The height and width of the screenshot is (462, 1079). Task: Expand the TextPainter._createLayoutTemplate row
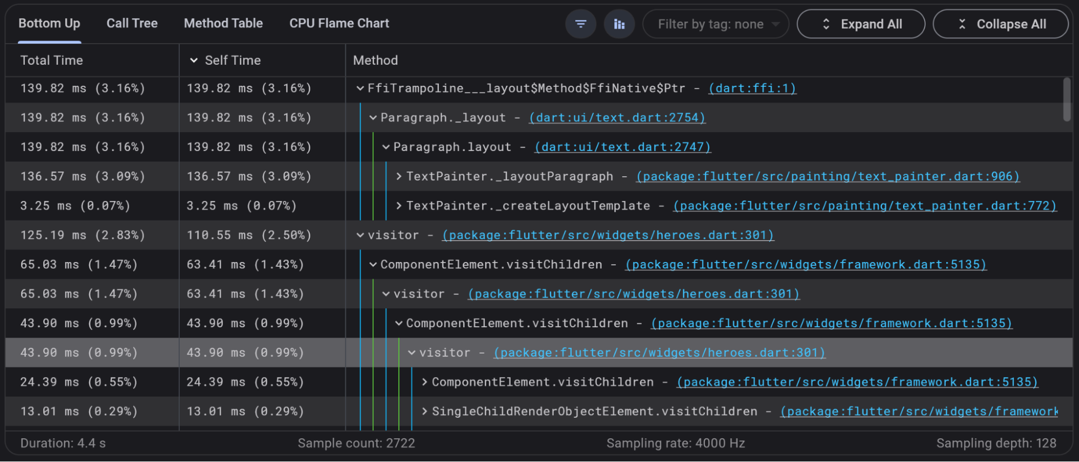[399, 206]
